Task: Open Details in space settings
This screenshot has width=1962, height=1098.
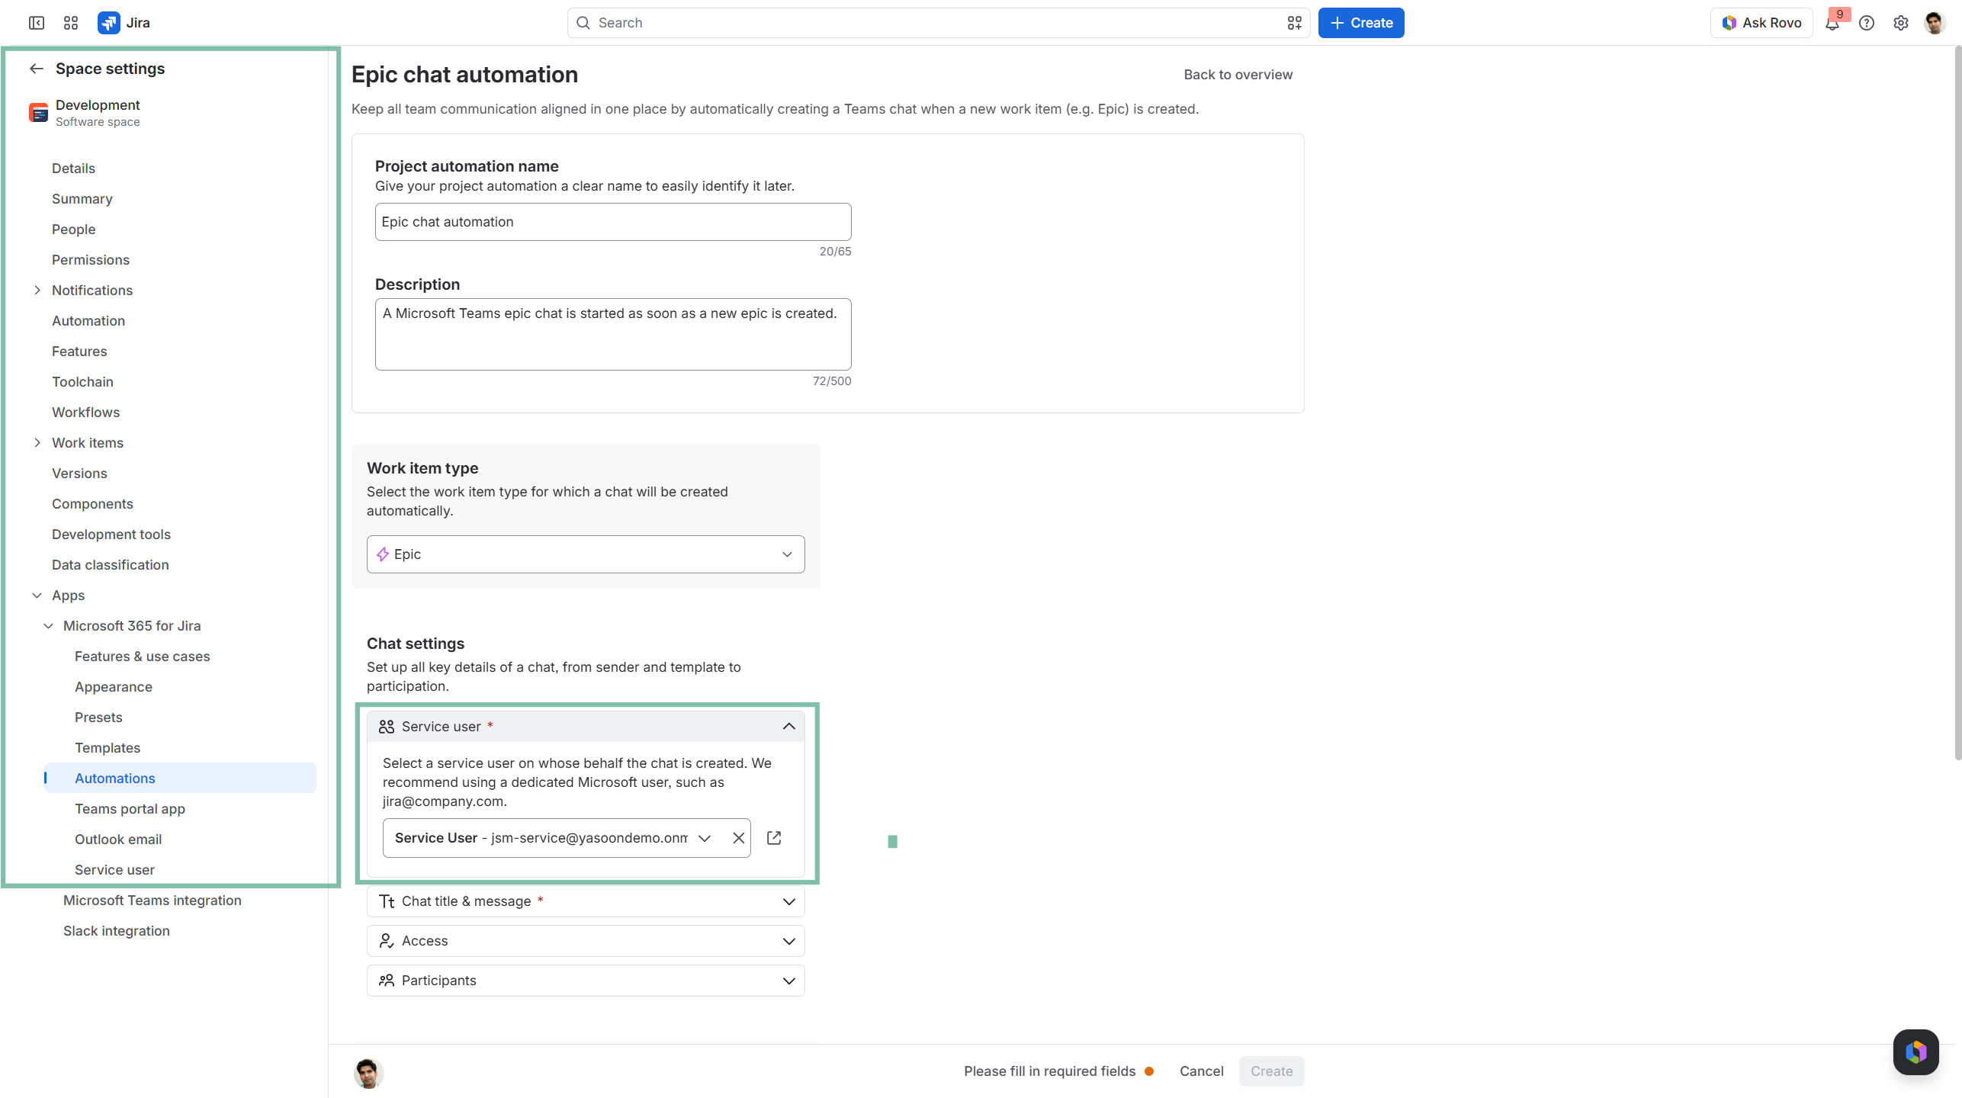Action: (73, 169)
